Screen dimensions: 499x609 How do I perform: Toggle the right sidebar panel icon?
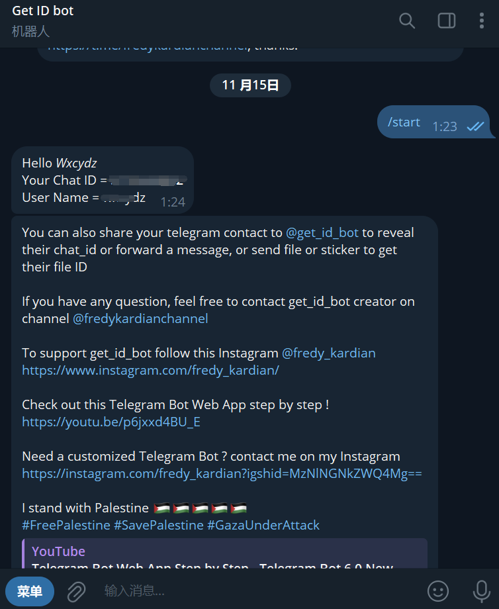coord(447,21)
